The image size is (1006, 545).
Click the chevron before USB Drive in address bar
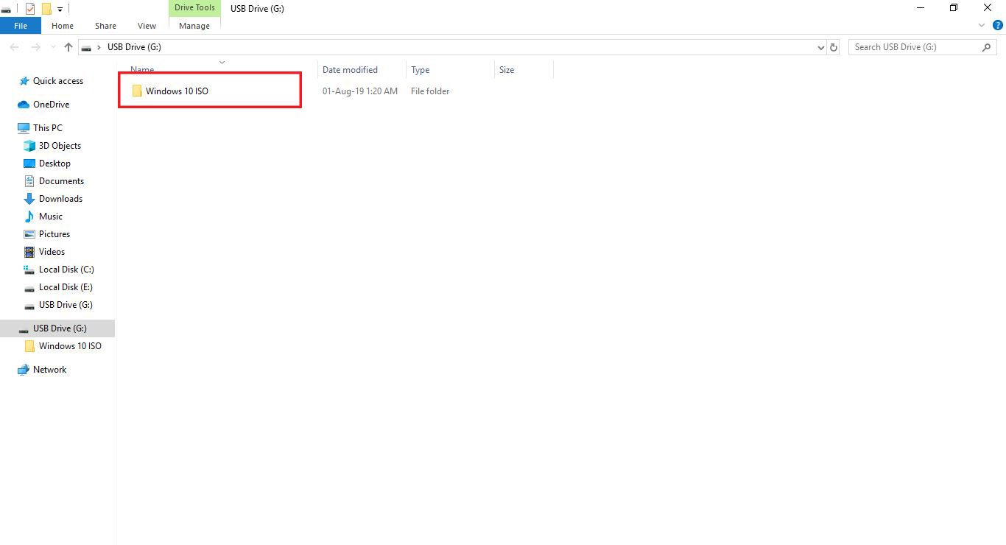coord(99,47)
